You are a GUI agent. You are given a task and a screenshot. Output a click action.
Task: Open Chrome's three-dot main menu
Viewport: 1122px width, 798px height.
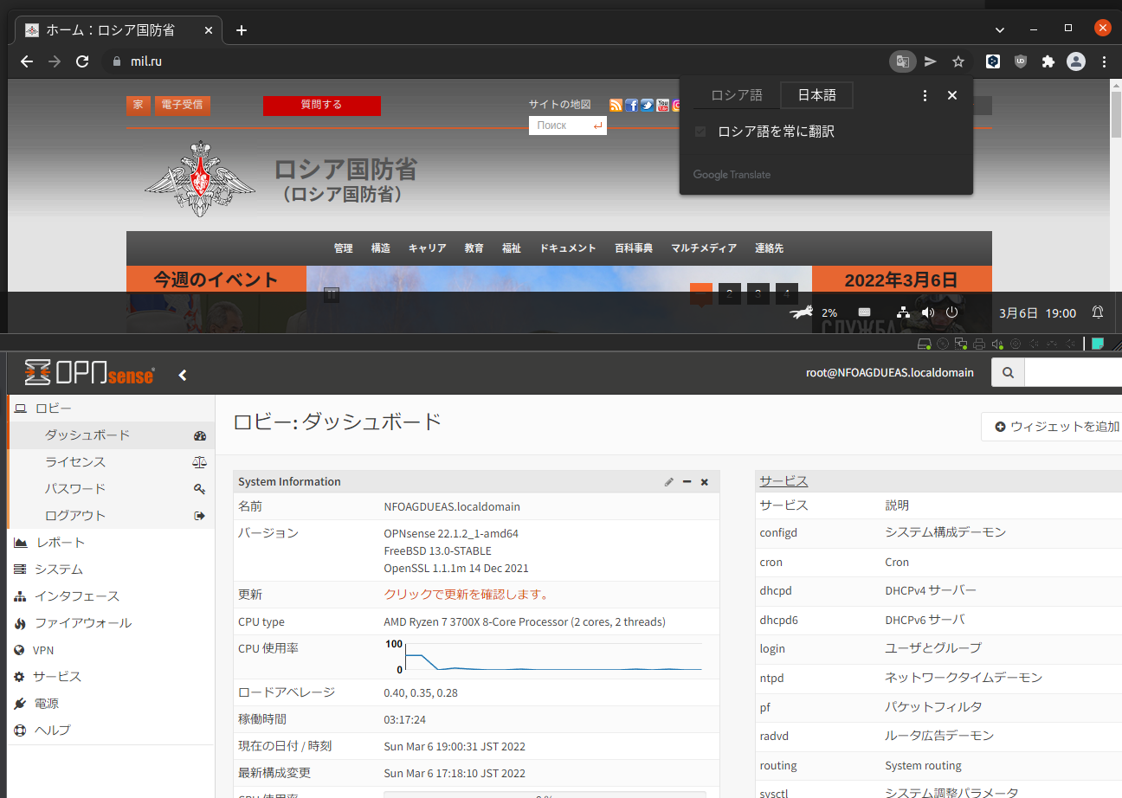coord(1104,61)
